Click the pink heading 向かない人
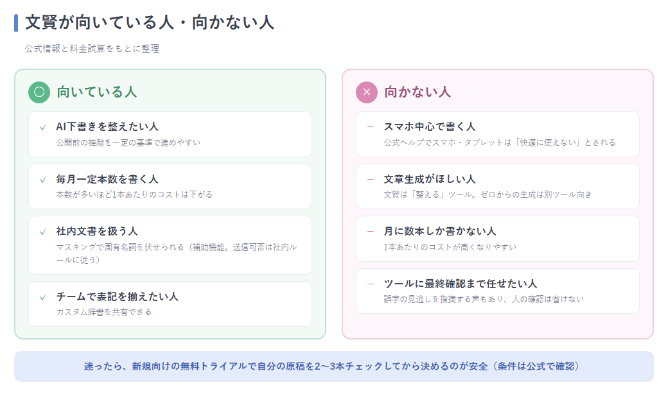Screen dimensions: 668x396 tap(418, 92)
